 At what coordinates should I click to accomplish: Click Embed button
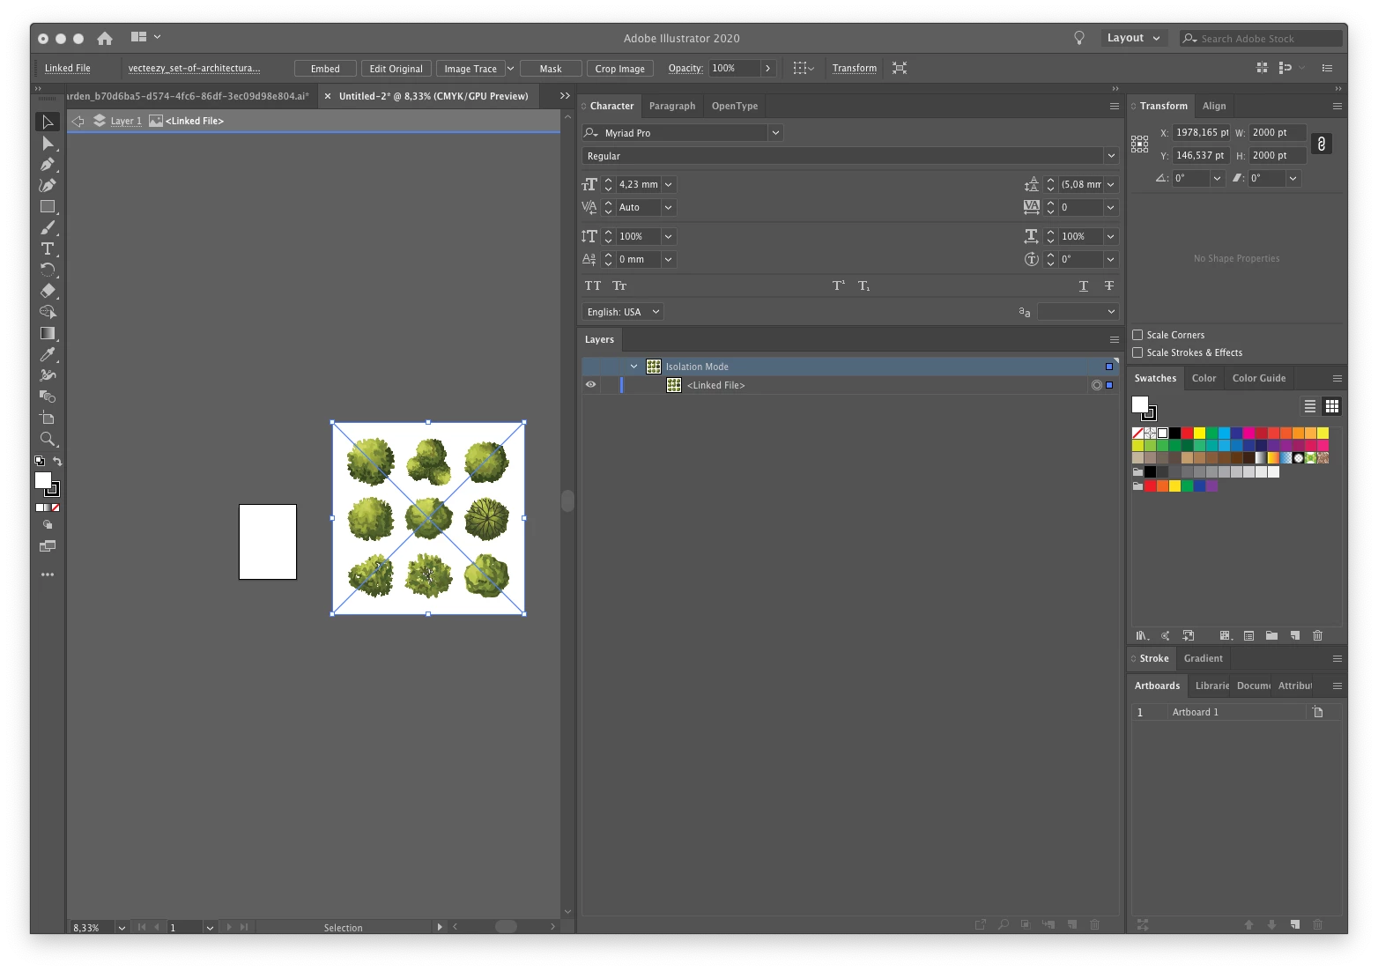coord(325,68)
